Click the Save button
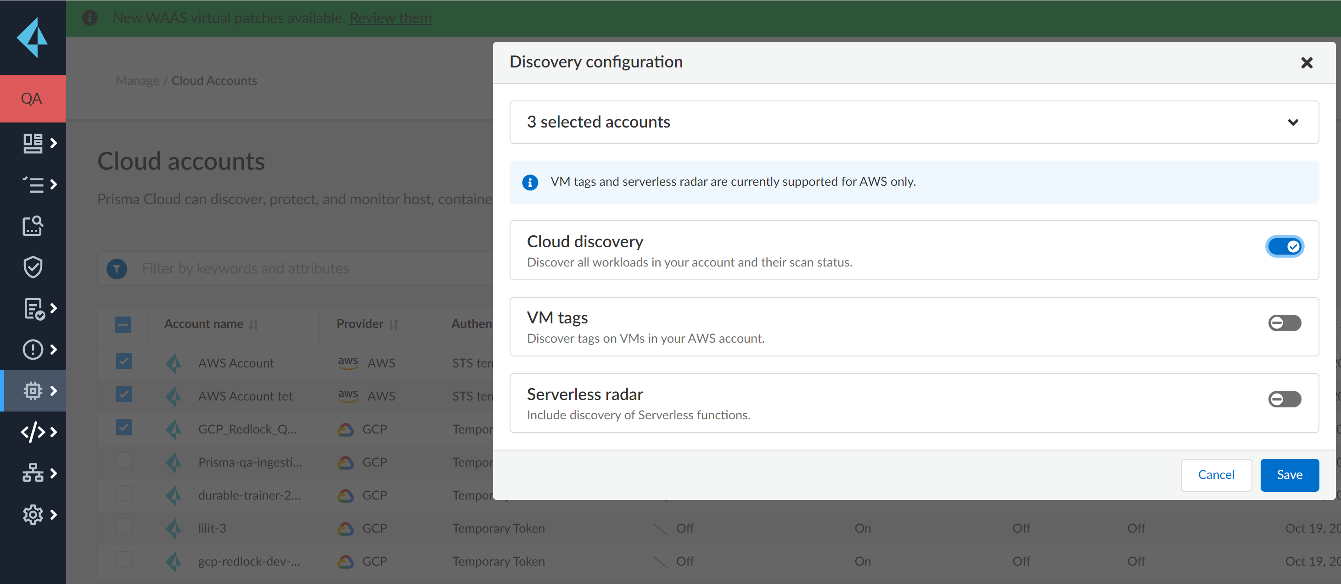 coord(1289,475)
